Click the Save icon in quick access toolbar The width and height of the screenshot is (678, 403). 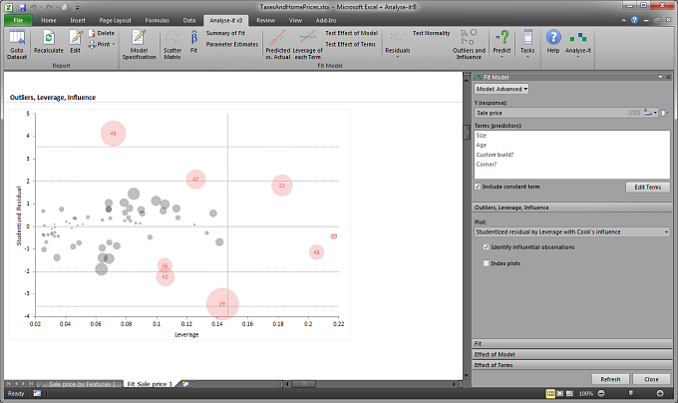(x=23, y=7)
